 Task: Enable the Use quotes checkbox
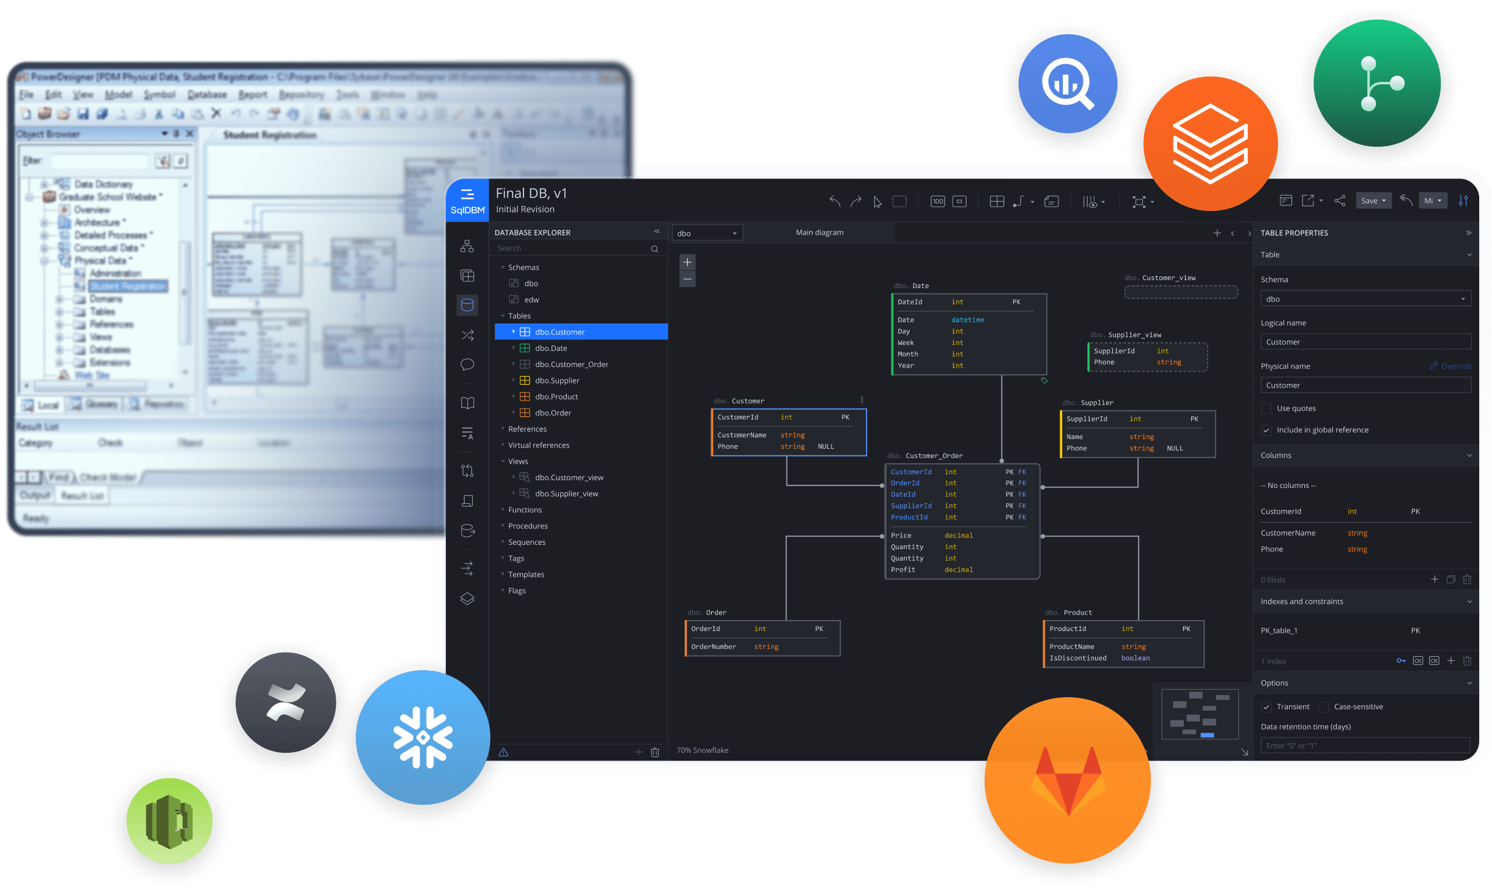point(1266,408)
